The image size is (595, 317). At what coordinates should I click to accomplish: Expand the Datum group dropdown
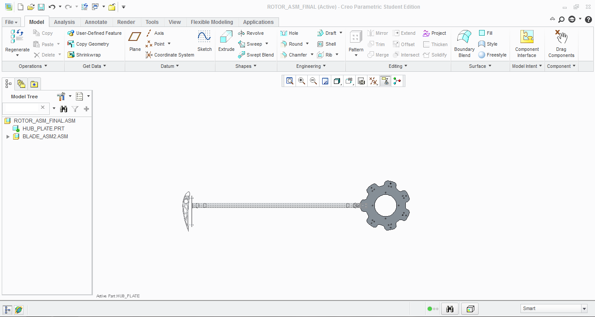(x=170, y=66)
